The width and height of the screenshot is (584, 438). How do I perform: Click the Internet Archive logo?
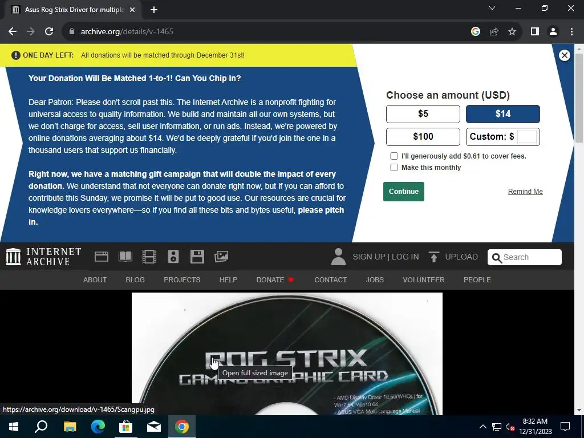[x=43, y=257]
